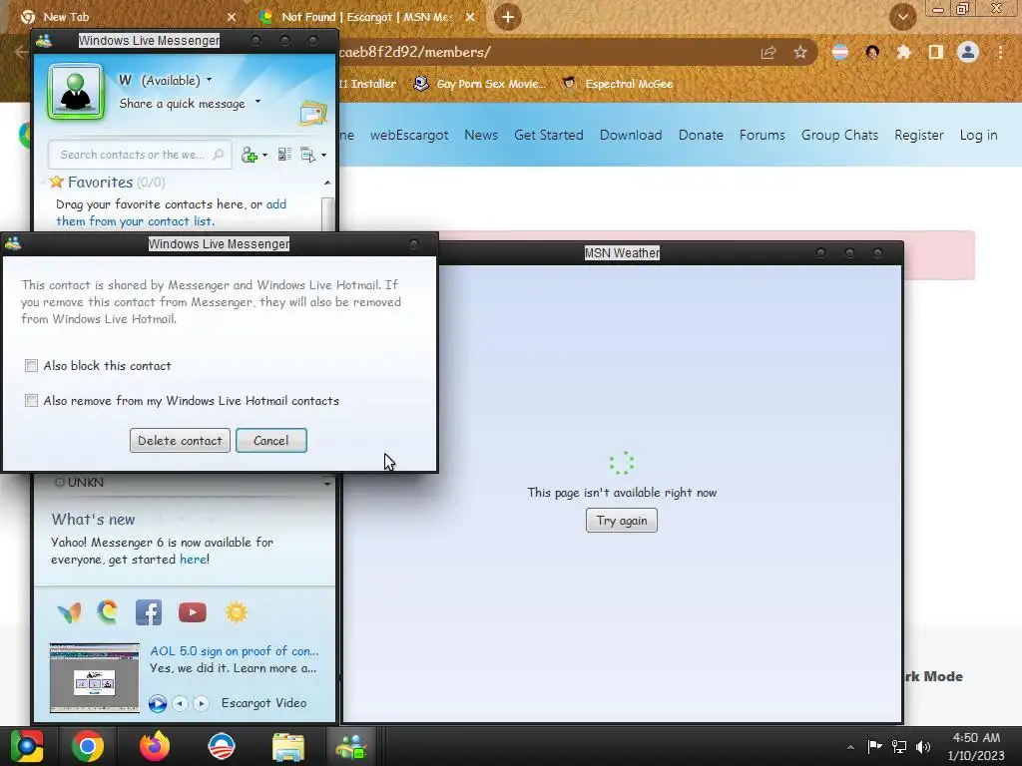Open the weather sun icon
1022x766 pixels.
[236, 612]
